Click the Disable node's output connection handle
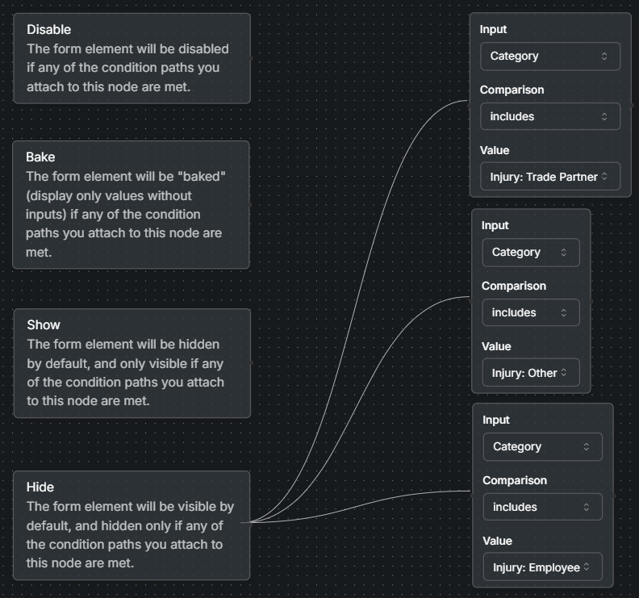The image size is (639, 598). (251, 58)
